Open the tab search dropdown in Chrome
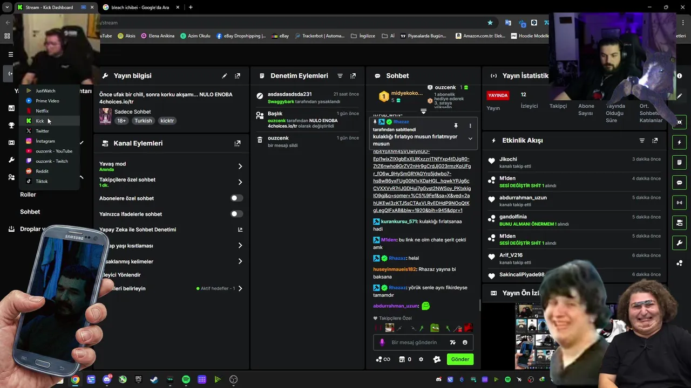The width and height of the screenshot is (691, 388). [7, 8]
